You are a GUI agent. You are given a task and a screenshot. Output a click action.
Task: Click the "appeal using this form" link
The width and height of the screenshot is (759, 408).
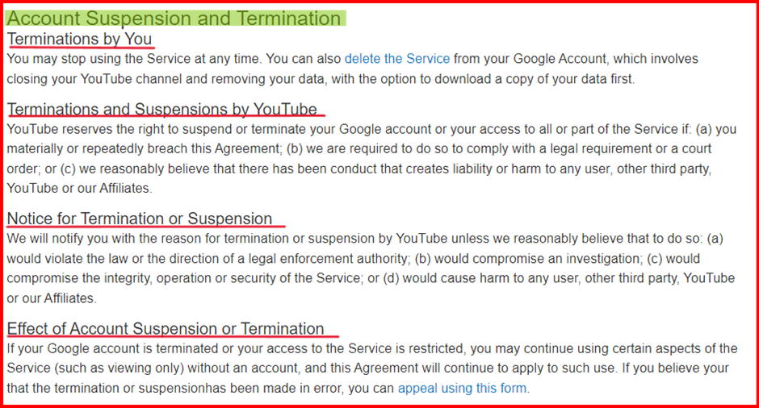[462, 388]
